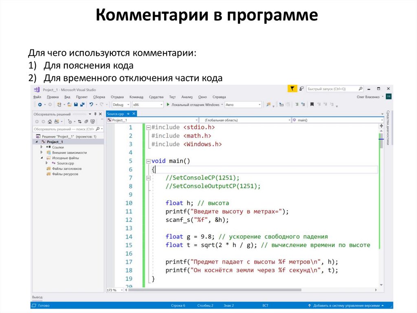
Task: Pin the Solution Explorer panel
Action: 95,114
